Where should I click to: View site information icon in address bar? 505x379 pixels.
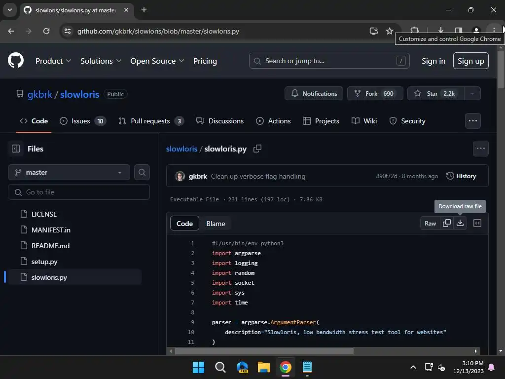coord(68,31)
